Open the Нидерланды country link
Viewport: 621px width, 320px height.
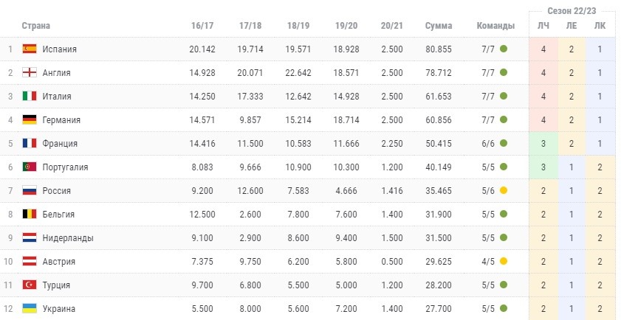click(x=68, y=238)
